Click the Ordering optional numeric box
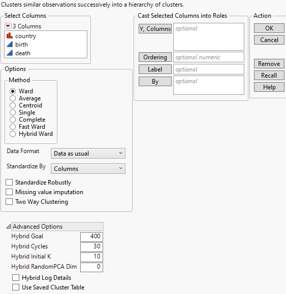Image resolution: width=286 pixels, height=294 pixels. click(x=209, y=57)
